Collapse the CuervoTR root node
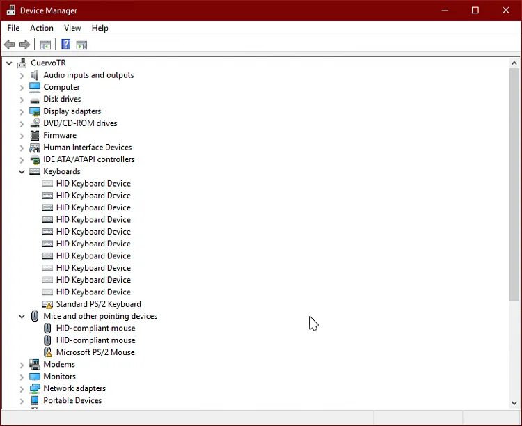The height and width of the screenshot is (426, 522). pos(9,63)
